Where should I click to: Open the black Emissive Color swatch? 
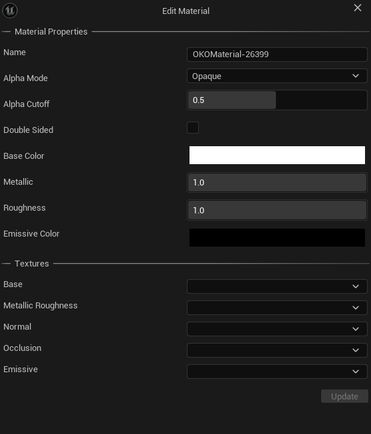pyautogui.click(x=277, y=237)
